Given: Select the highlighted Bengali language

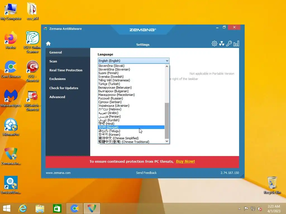Looking at the screenshot, I should click(131, 127).
